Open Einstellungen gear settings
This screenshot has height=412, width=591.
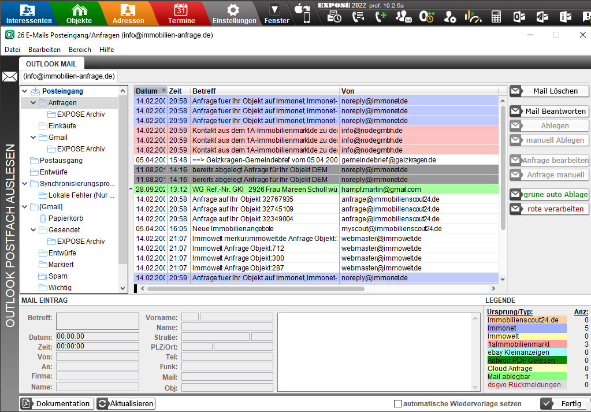point(233,13)
